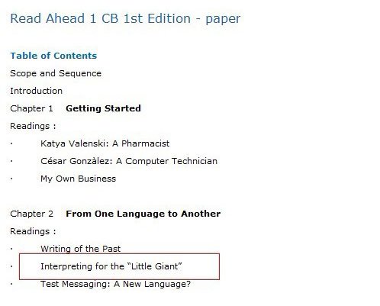Click the "Chapter 2" label
Screen dimensions: 380x306
click(32, 214)
